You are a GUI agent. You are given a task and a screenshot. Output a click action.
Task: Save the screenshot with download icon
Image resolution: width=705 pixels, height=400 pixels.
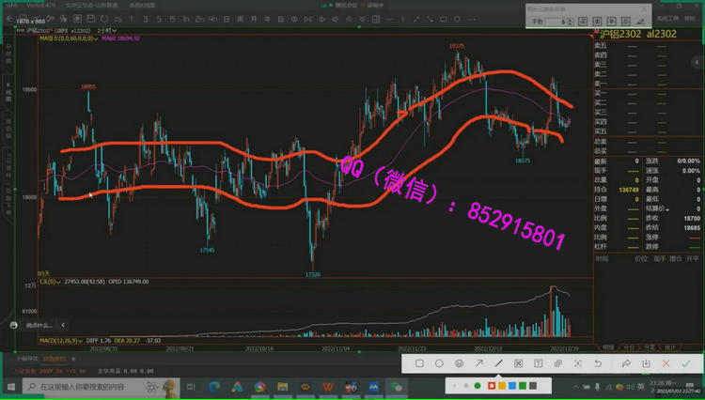click(x=646, y=363)
